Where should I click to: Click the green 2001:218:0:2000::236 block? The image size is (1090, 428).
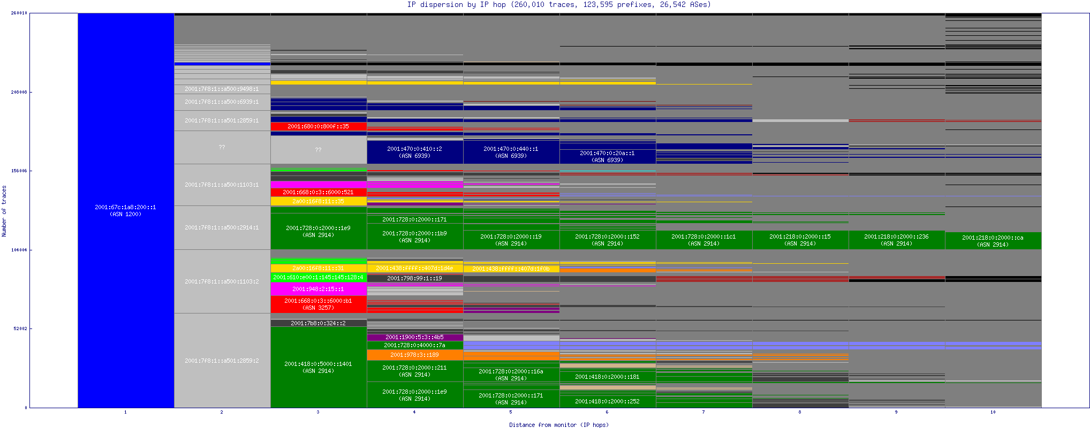coord(897,240)
